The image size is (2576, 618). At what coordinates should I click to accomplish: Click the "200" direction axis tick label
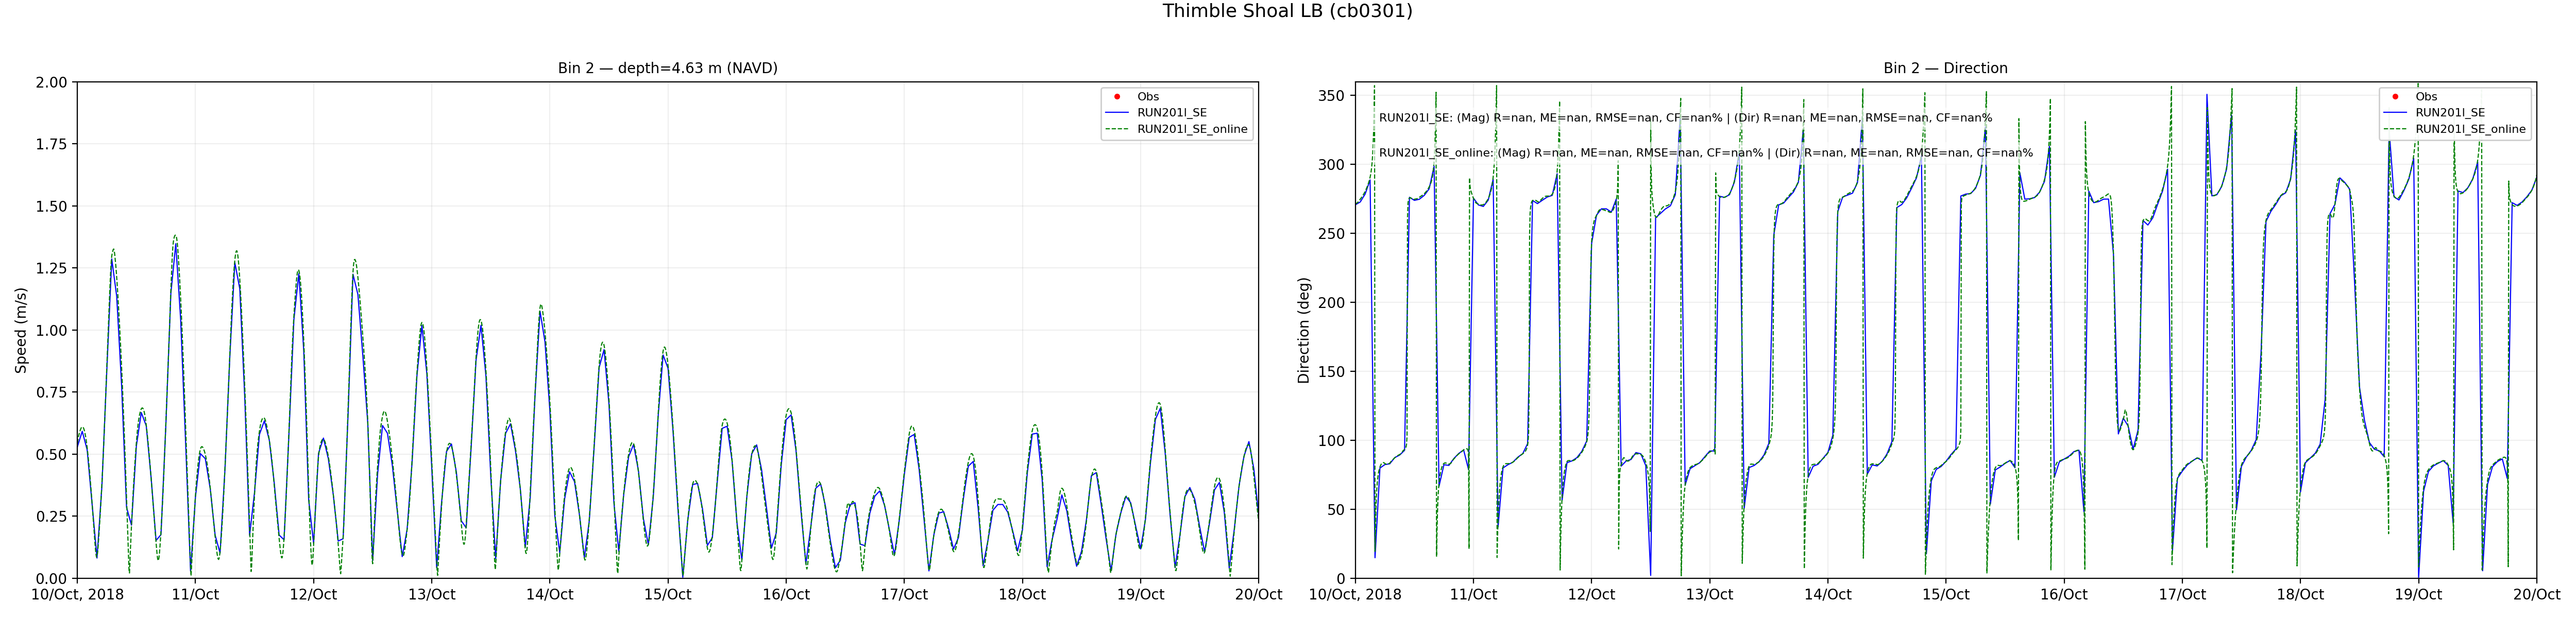tap(1333, 303)
